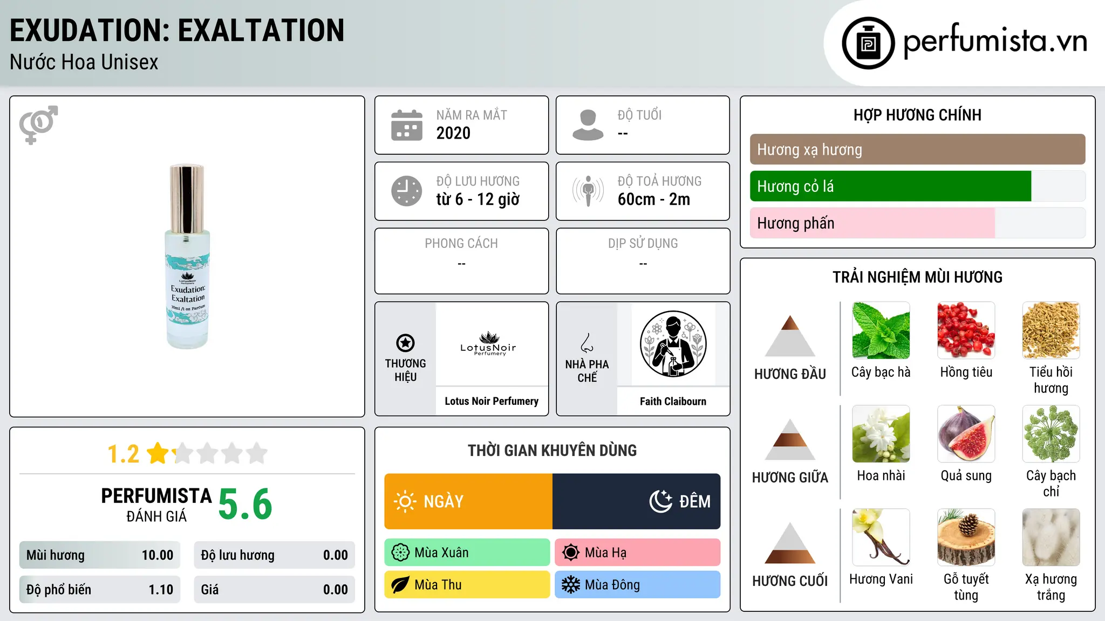Click the Phong Cách style card
Screen dimensions: 1105x621
click(461, 261)
